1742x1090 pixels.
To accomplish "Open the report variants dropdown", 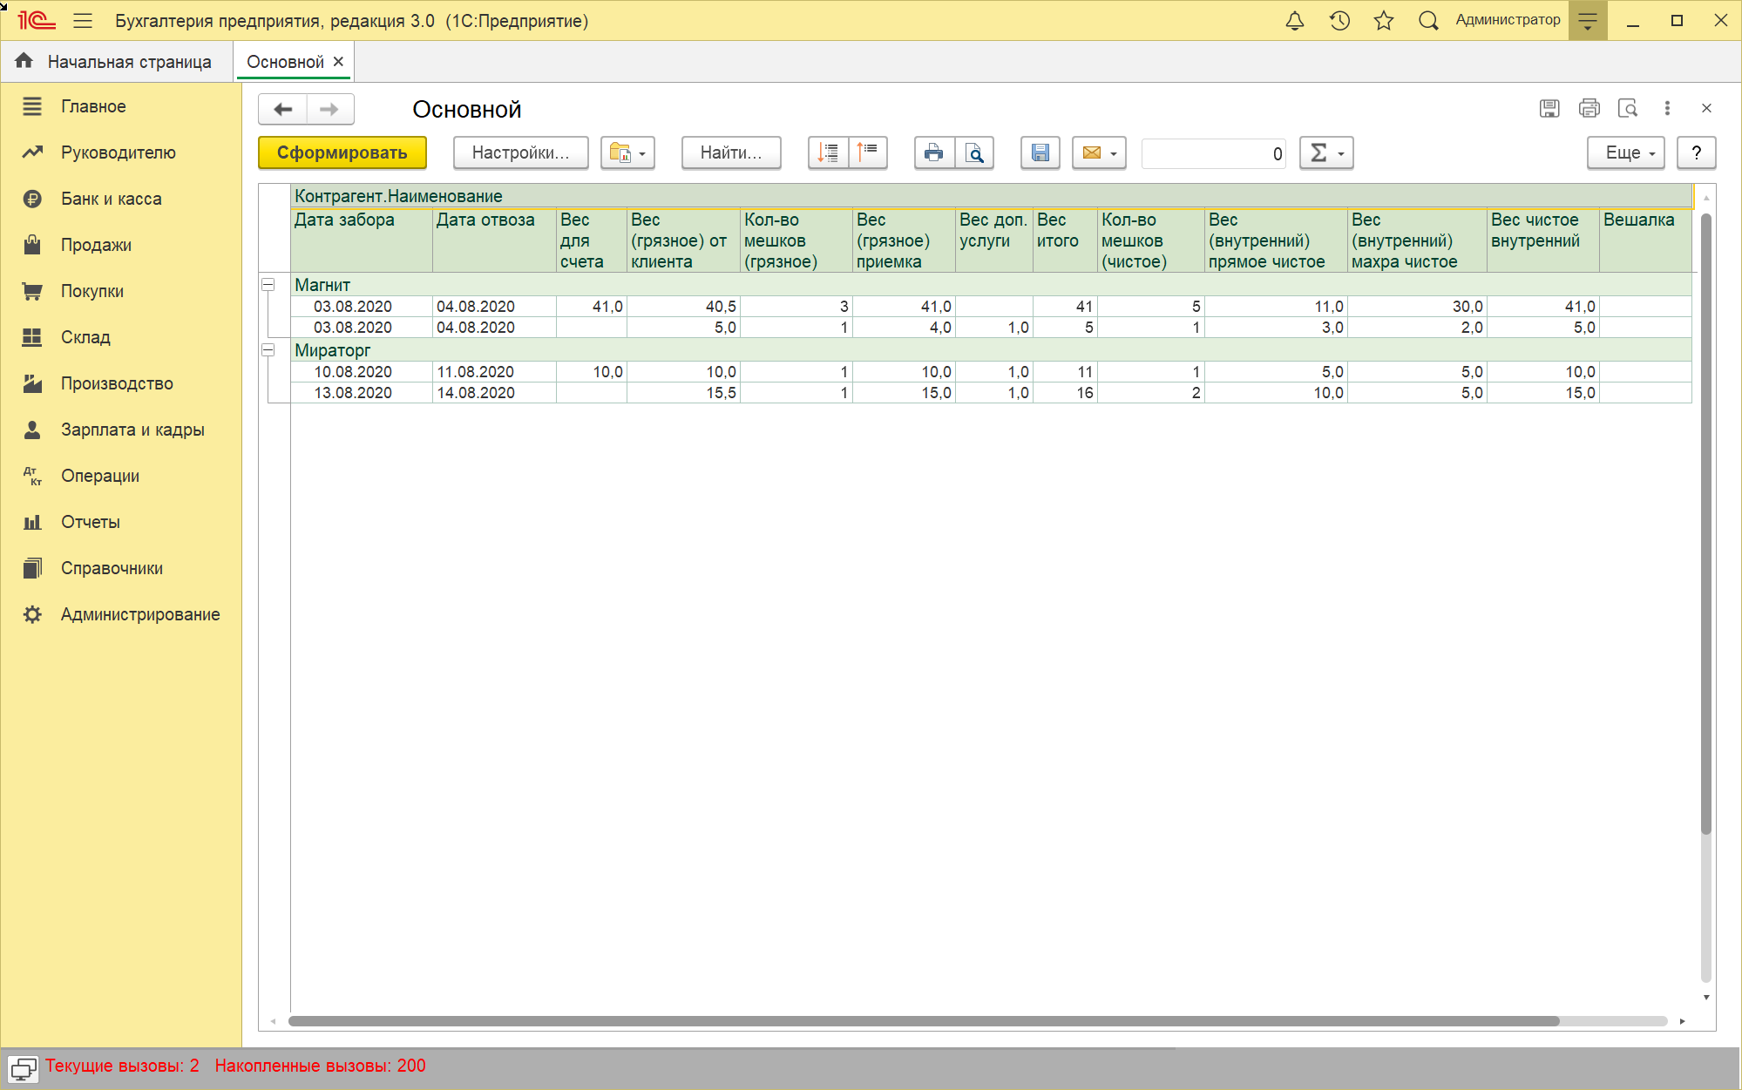I will tap(627, 153).
